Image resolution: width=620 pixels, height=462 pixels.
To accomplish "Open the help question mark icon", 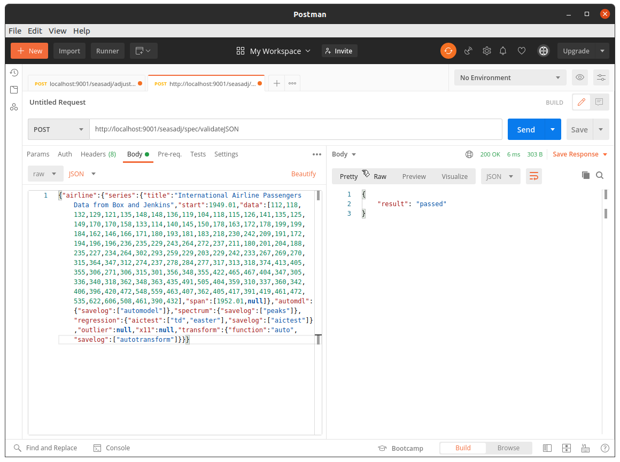I will [x=605, y=448].
